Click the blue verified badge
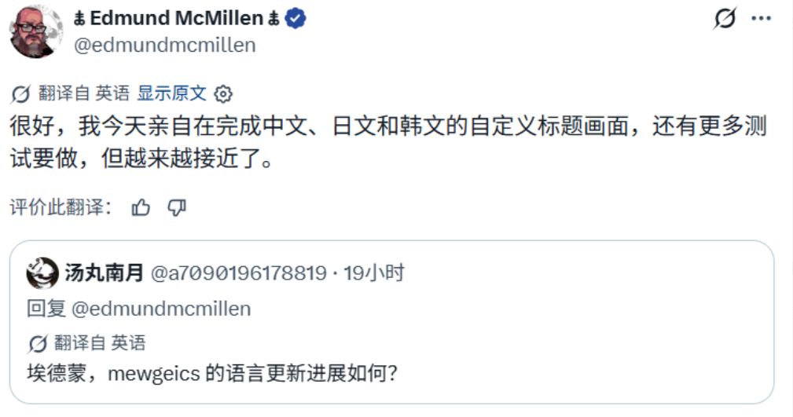 tap(296, 19)
